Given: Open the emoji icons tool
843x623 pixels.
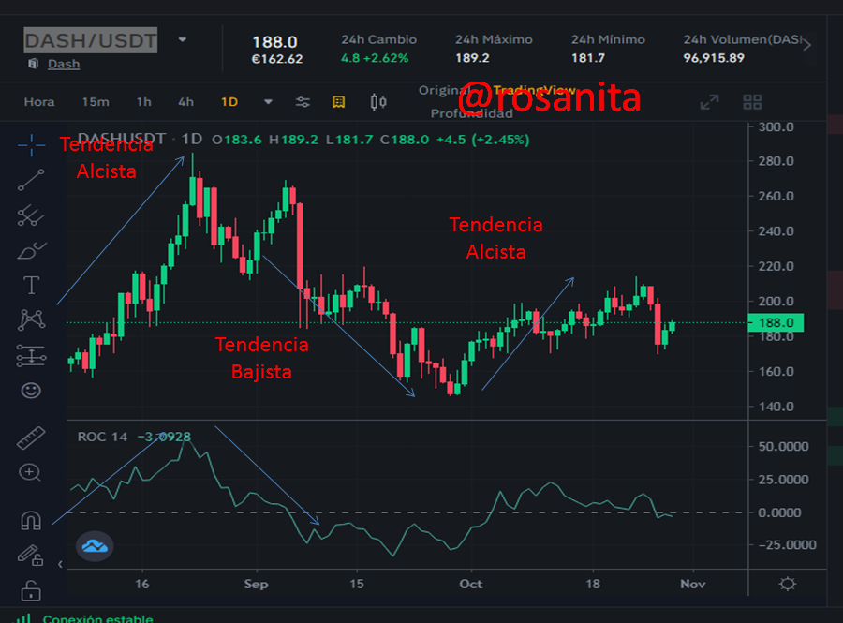Looking at the screenshot, I should pos(31,391).
